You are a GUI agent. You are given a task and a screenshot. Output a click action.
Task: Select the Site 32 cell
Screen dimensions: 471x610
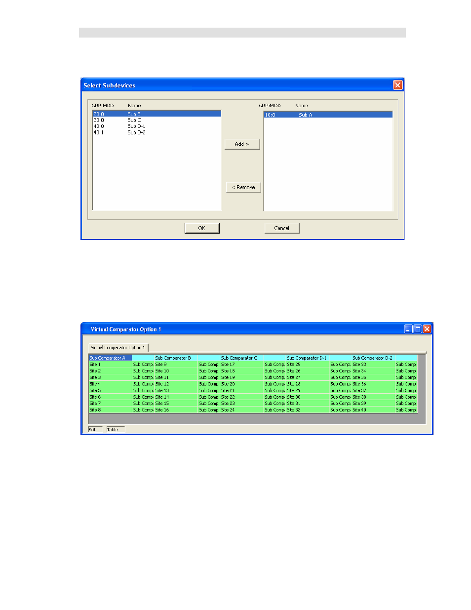point(308,409)
